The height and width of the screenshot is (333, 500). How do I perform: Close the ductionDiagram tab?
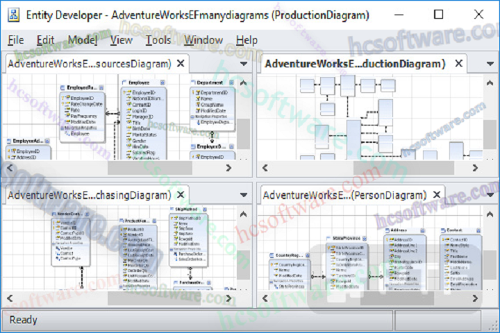tap(458, 63)
